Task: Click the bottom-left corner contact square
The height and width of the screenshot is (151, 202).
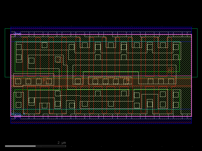Action: (18, 105)
